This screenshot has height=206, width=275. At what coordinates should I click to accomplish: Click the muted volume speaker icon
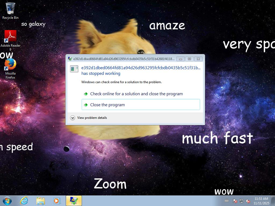248,201
